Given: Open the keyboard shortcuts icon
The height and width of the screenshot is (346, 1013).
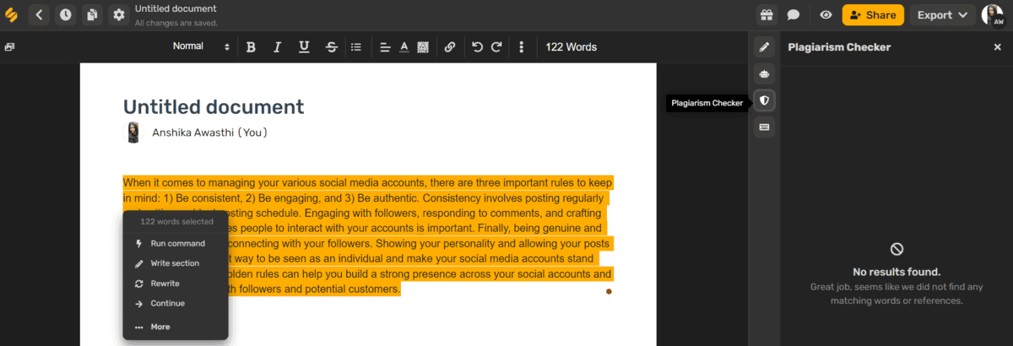Looking at the screenshot, I should click(x=764, y=127).
